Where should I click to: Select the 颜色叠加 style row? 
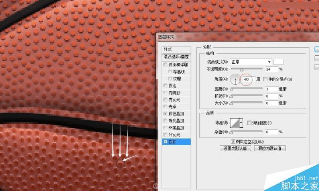[176, 114]
